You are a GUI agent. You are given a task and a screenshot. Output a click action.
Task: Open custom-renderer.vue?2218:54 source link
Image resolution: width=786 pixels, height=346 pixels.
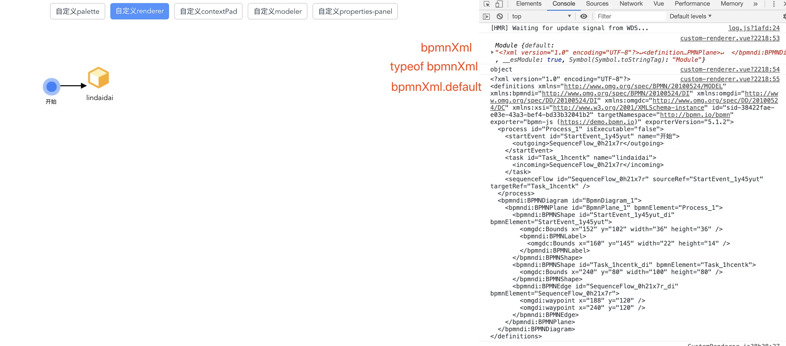point(730,70)
